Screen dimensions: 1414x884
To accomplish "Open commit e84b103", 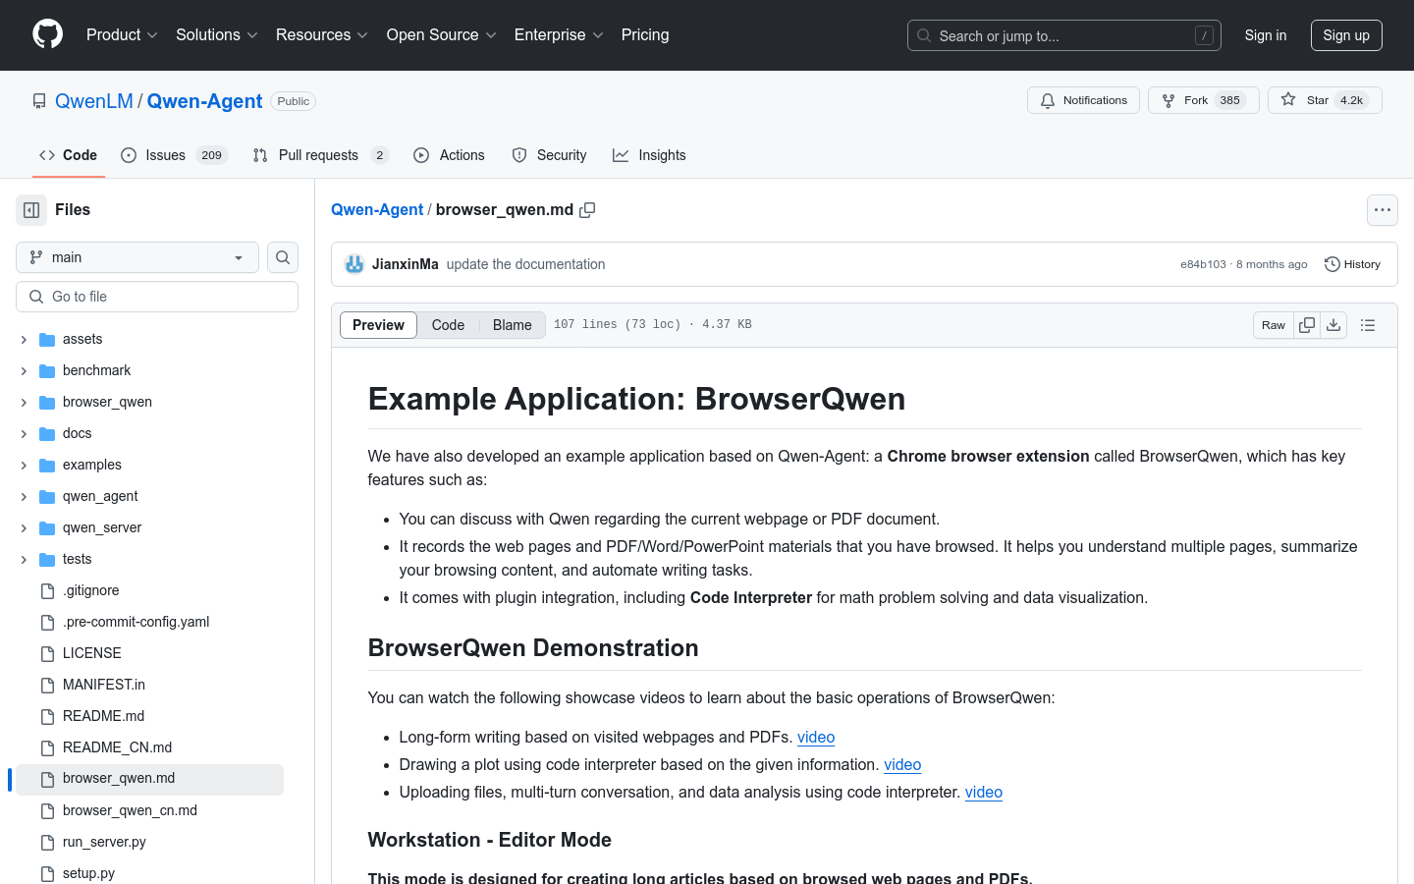I will pyautogui.click(x=1203, y=264).
